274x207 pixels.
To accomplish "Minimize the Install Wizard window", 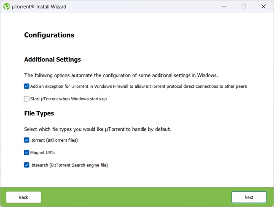I will (224, 6).
